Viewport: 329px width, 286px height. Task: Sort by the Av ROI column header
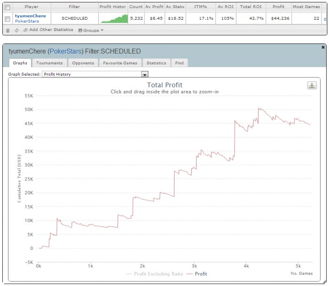226,7
